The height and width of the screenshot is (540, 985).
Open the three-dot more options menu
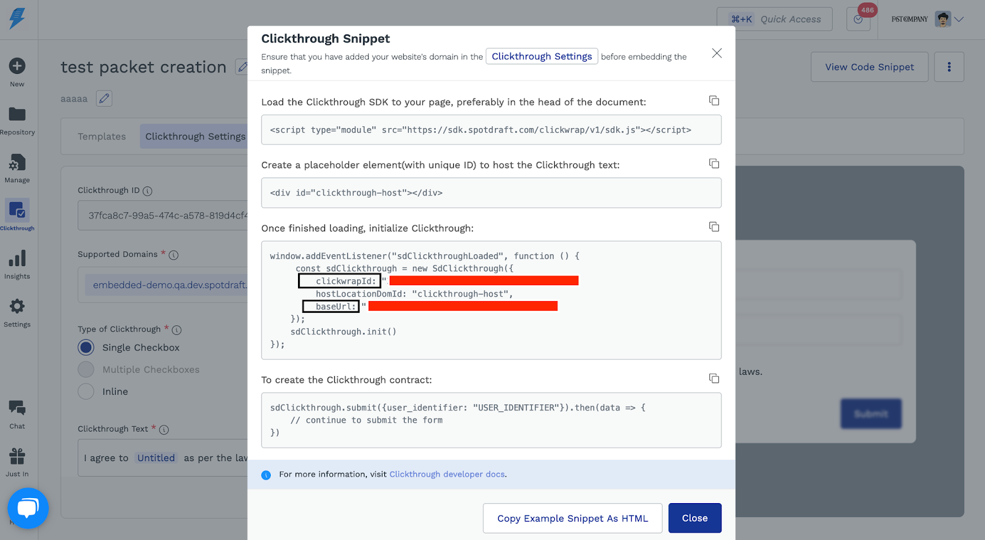949,67
